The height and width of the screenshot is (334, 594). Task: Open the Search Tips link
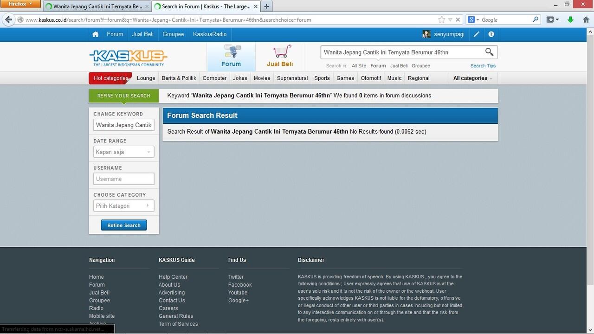pos(483,66)
